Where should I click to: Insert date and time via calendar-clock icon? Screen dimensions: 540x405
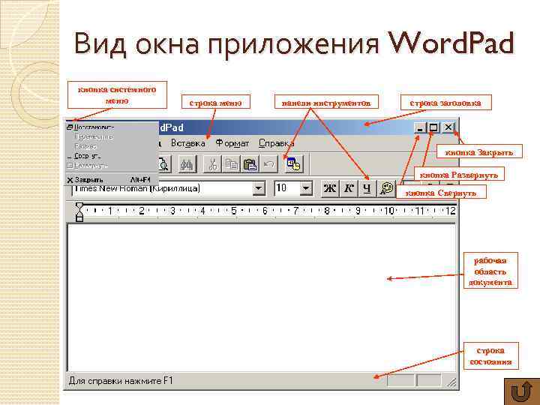click(294, 164)
